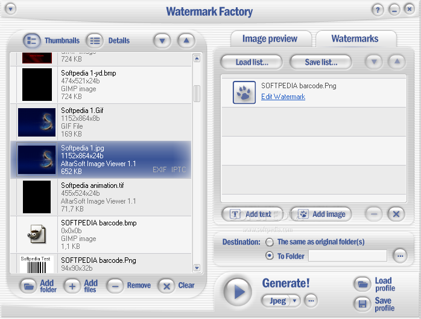
Task: Select Softpedia animation.tif thumbnail
Action: coord(37,197)
